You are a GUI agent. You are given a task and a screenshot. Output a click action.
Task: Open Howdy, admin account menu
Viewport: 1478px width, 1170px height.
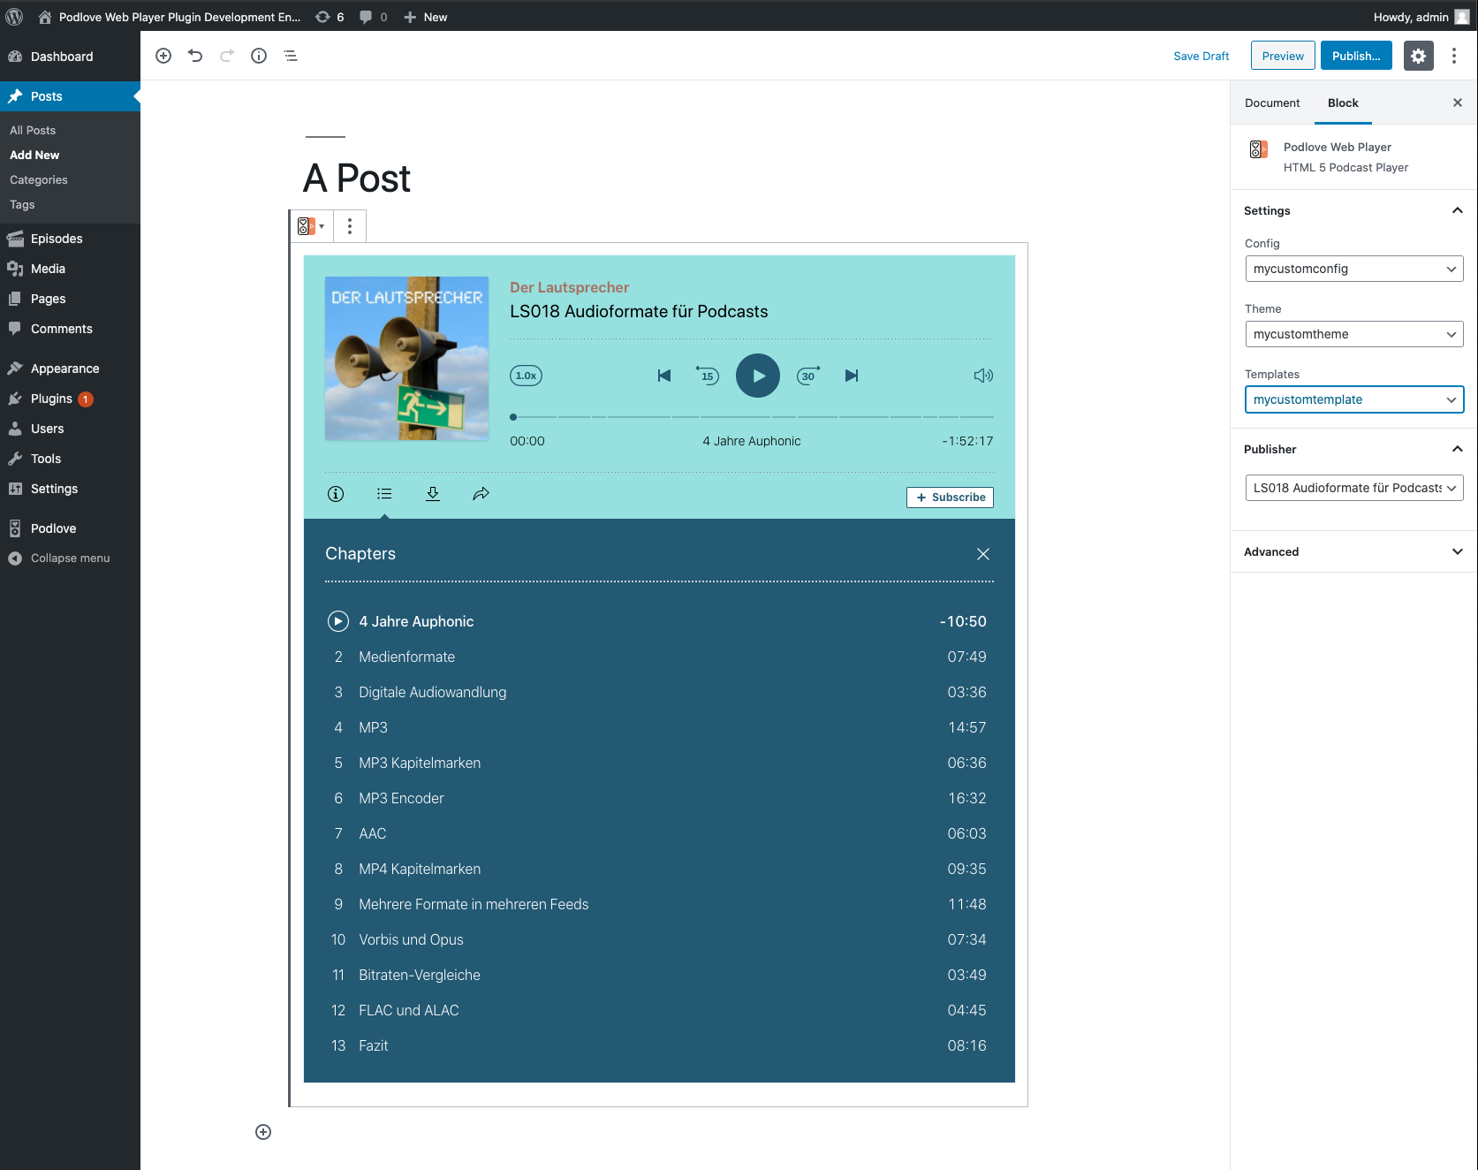click(x=1421, y=17)
